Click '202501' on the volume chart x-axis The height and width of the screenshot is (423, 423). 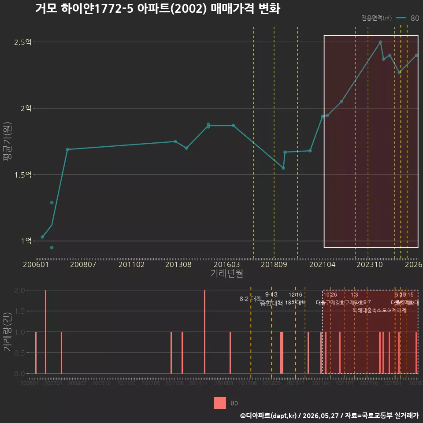point(393,383)
